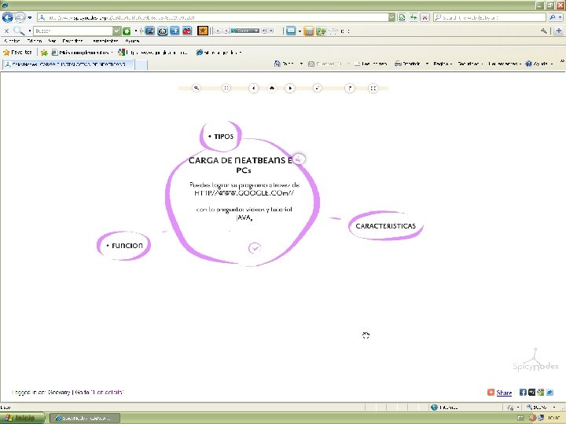Select the SpicyNodes browser tab
566x424 pixels.
68,64
